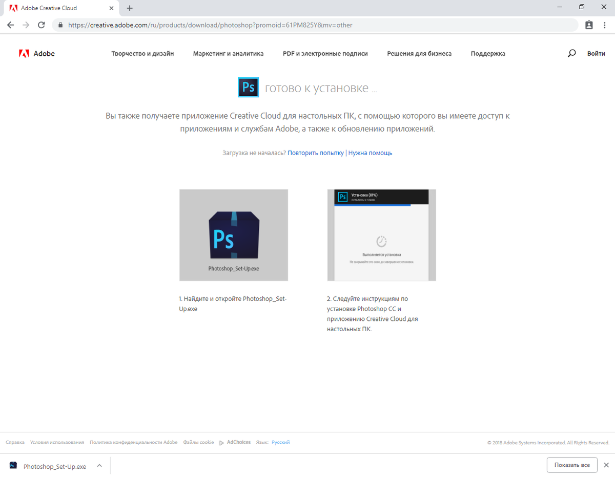Click the Нужна помощь link
Viewport: 615px width, 477px height.
pyautogui.click(x=370, y=153)
